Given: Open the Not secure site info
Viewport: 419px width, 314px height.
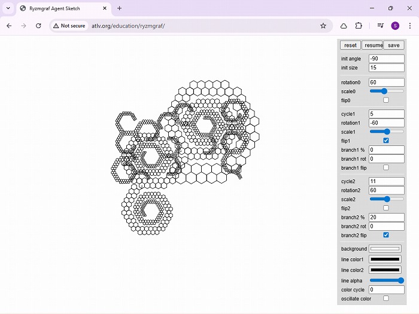Looking at the screenshot, I should tap(68, 26).
